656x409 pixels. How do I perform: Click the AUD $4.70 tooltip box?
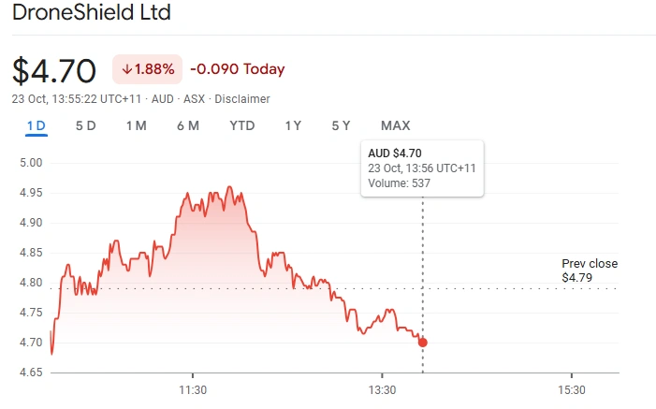(423, 168)
